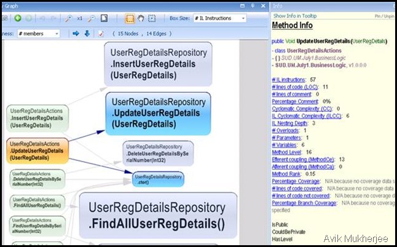Open 'Efferent coupling (MethodCe)' link
Image resolution: width=397 pixels, height=247 pixels.
pos(304,160)
